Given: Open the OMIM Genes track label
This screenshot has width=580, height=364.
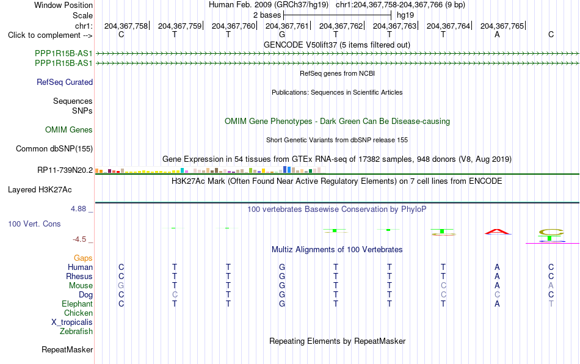Looking at the screenshot, I should click(x=69, y=130).
